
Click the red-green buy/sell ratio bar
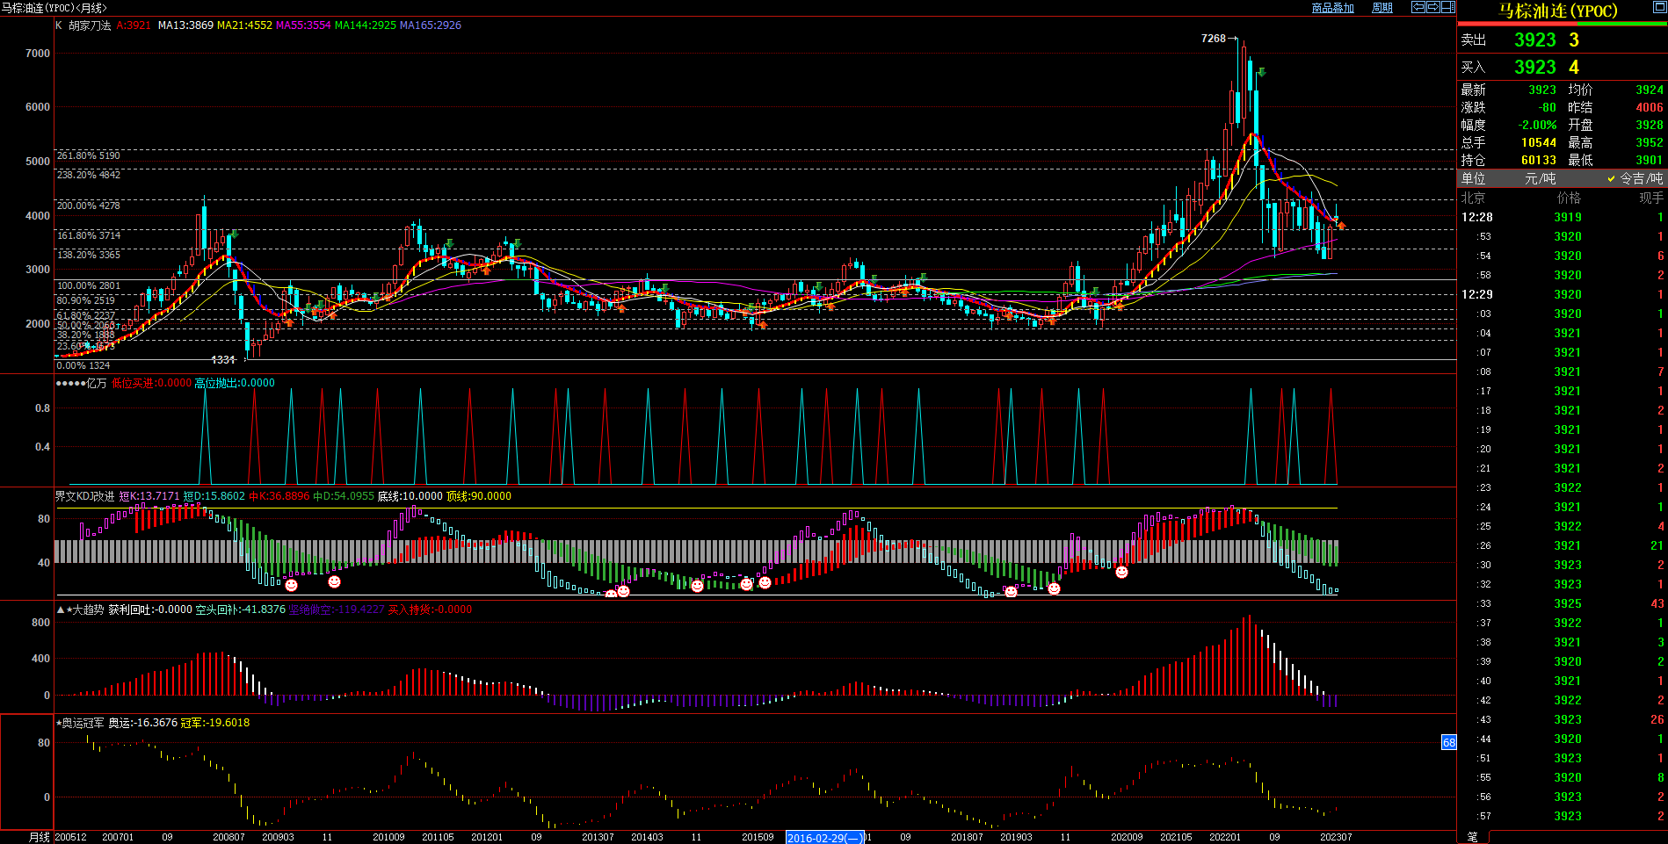(1562, 24)
